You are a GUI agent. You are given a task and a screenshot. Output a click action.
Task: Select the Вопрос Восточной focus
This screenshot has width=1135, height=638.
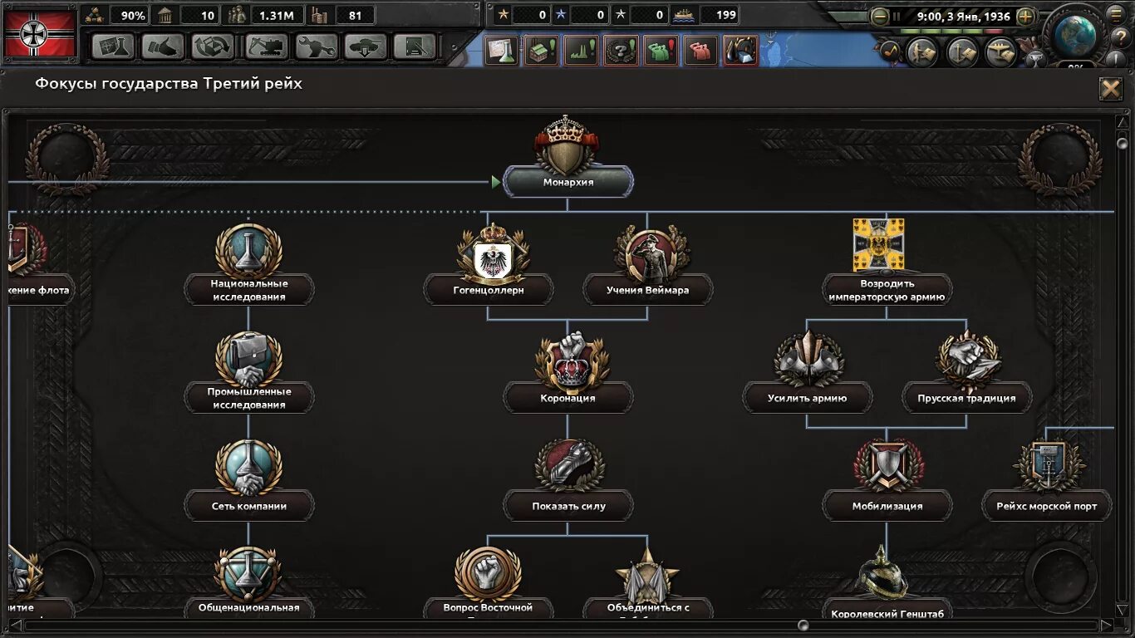coord(489,608)
